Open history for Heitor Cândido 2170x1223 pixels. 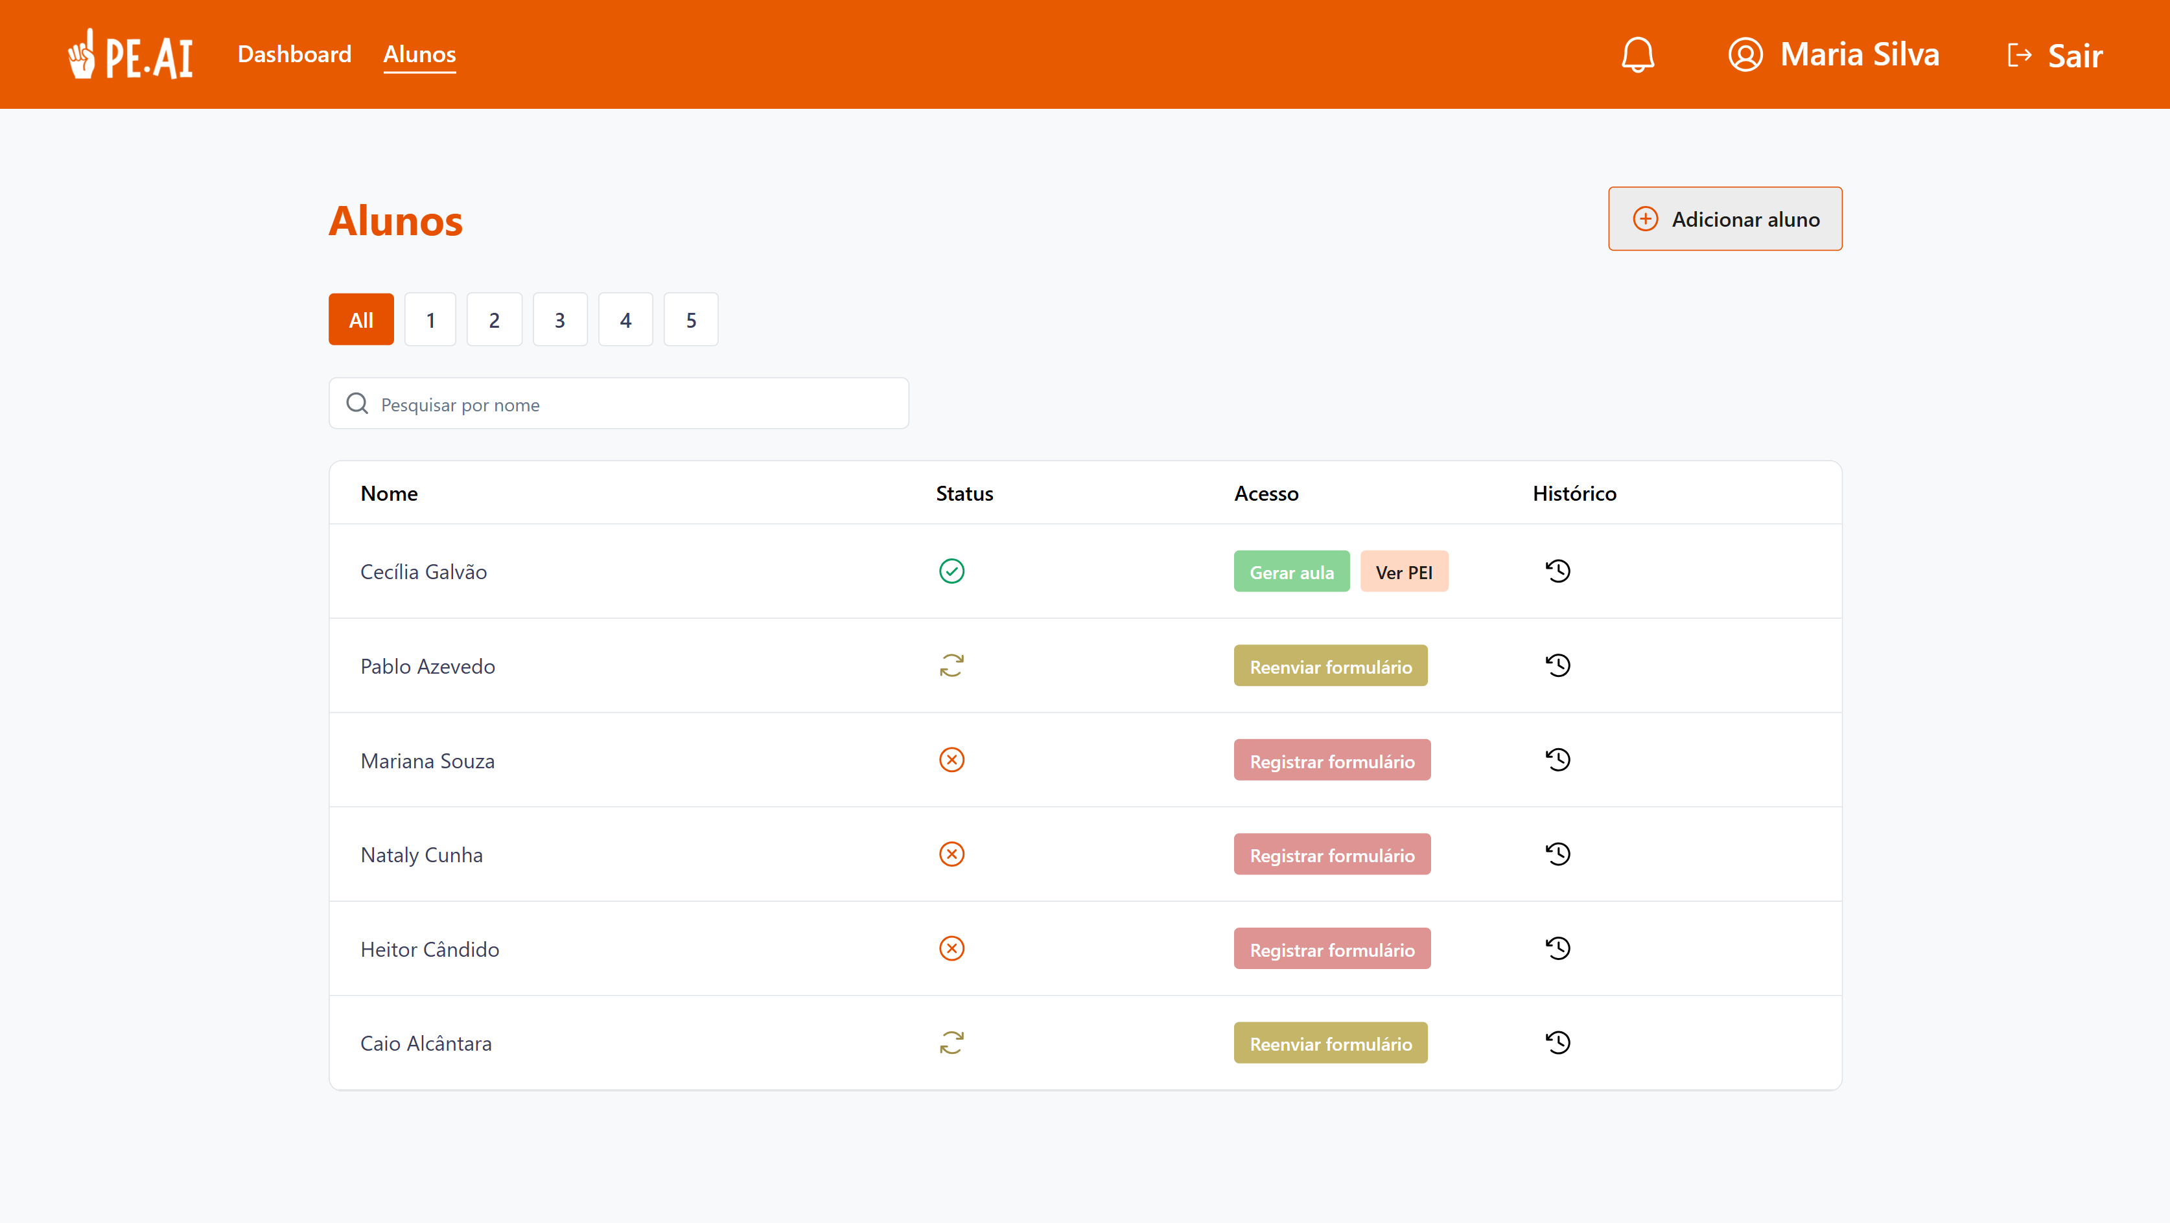pyautogui.click(x=1557, y=948)
